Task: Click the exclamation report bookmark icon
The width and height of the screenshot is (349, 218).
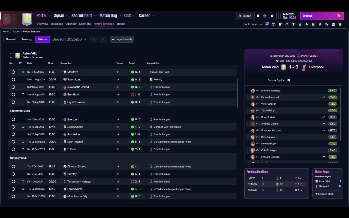Action: [x=280, y=24]
